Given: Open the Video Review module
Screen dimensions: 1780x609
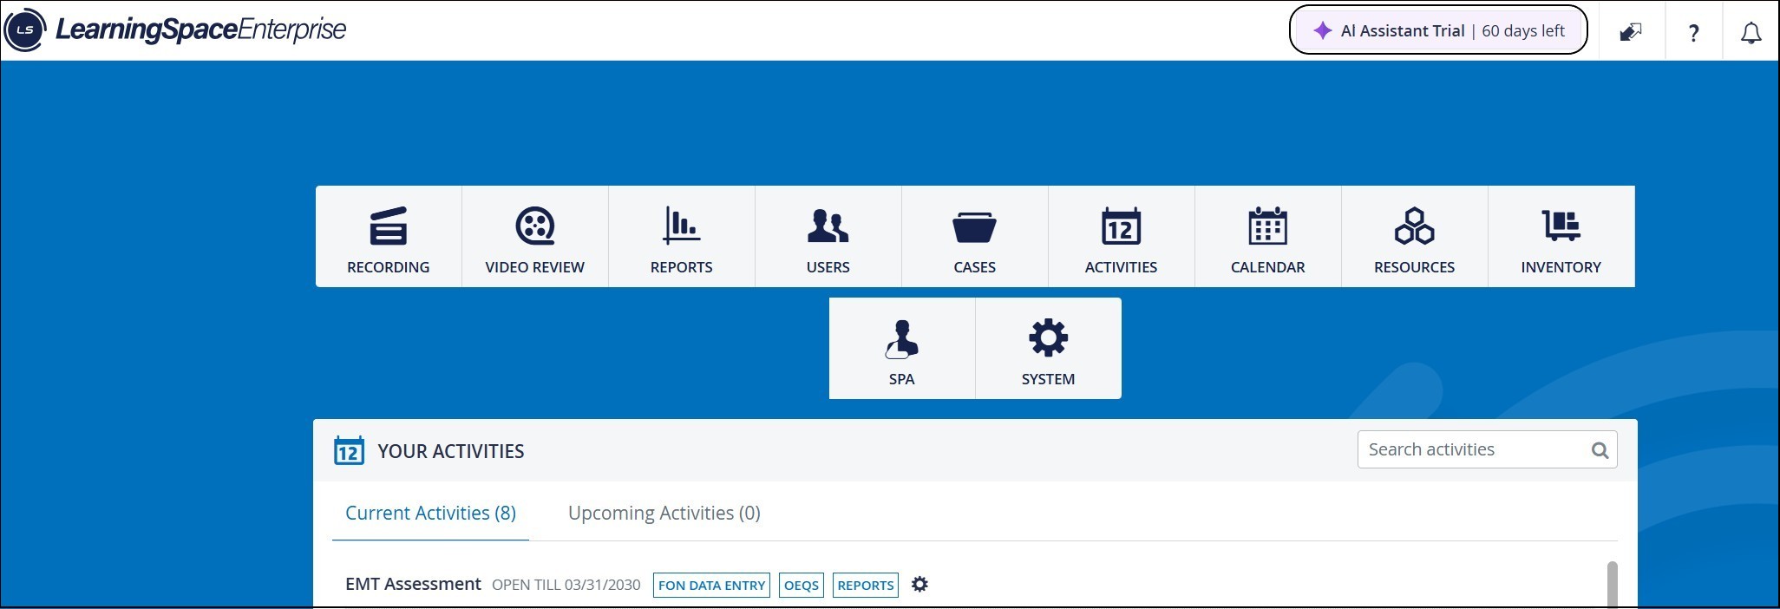Looking at the screenshot, I should click(x=535, y=236).
